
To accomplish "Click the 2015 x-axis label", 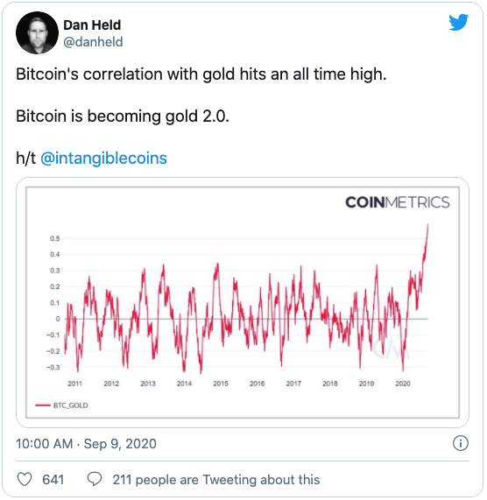I will [221, 384].
